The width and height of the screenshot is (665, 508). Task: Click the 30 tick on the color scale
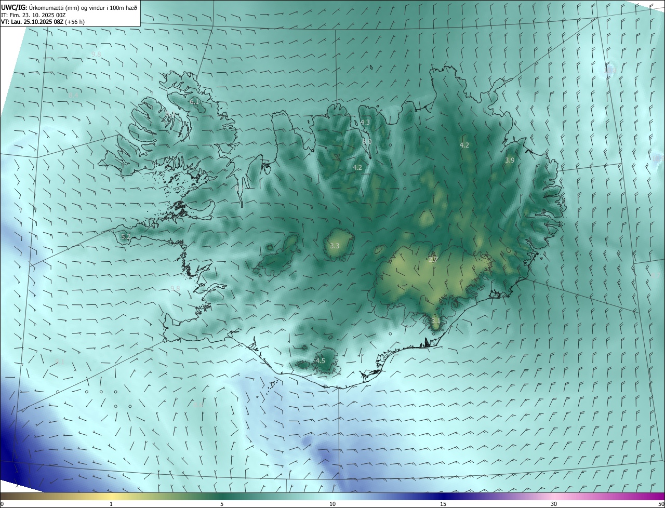(x=554, y=504)
